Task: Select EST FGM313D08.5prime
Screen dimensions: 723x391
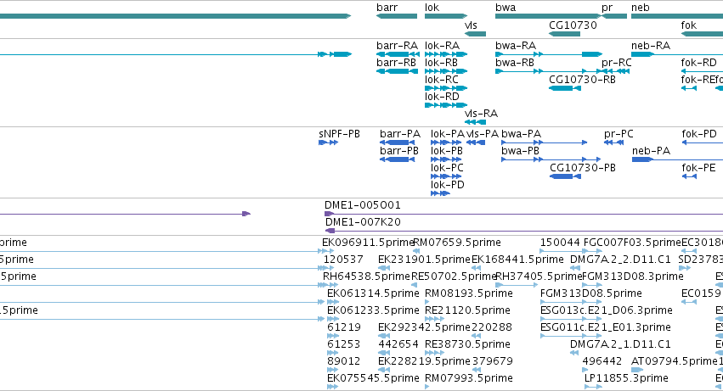Action: point(571,302)
